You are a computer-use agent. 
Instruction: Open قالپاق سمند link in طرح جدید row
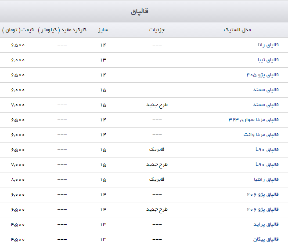point(269,105)
